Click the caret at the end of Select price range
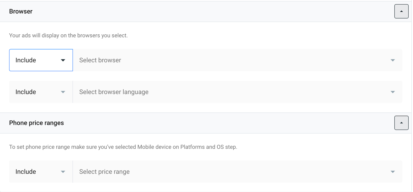The image size is (413, 192). (x=393, y=172)
